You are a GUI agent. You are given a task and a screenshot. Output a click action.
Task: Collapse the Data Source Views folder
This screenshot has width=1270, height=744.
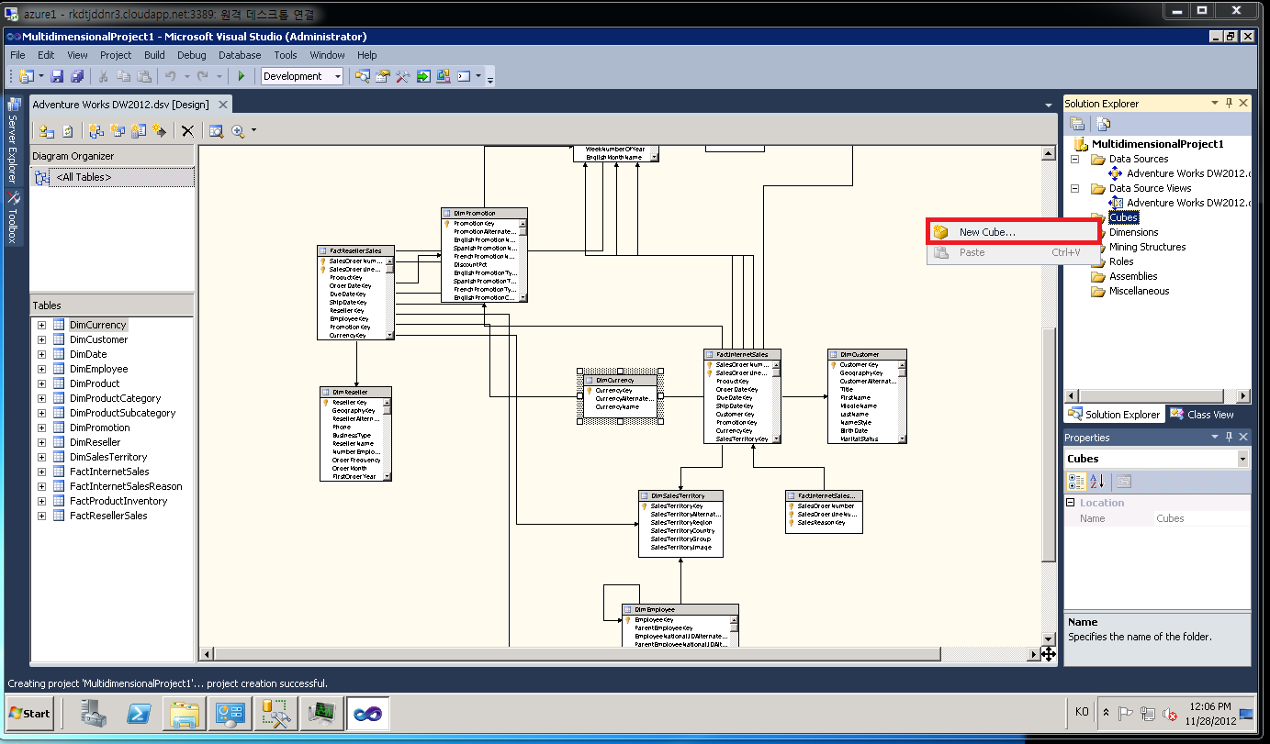click(x=1075, y=188)
